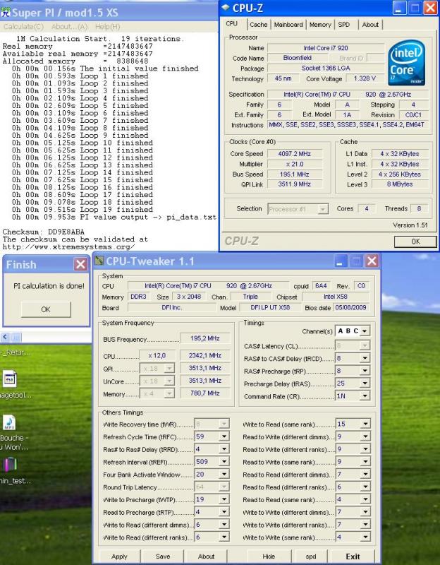Open the music file desktop icon

click(x=9, y=422)
